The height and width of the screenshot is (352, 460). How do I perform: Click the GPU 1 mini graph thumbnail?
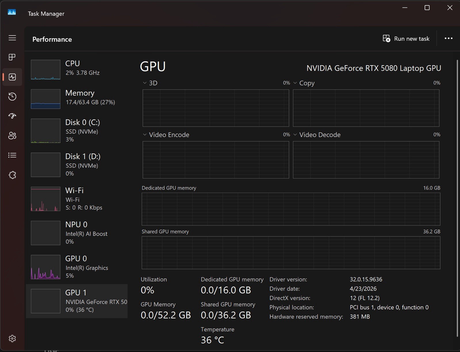pos(45,301)
